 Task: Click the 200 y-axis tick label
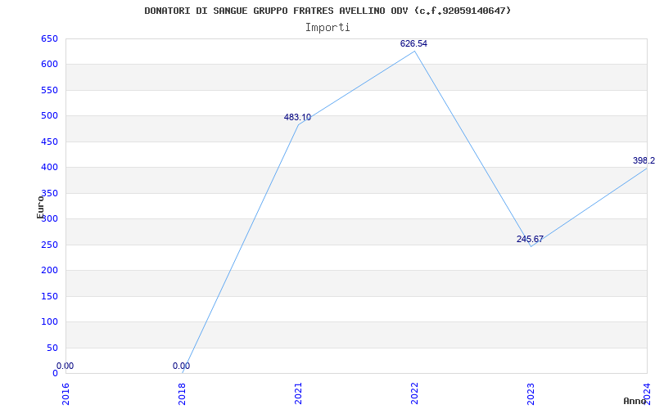tap(49, 271)
